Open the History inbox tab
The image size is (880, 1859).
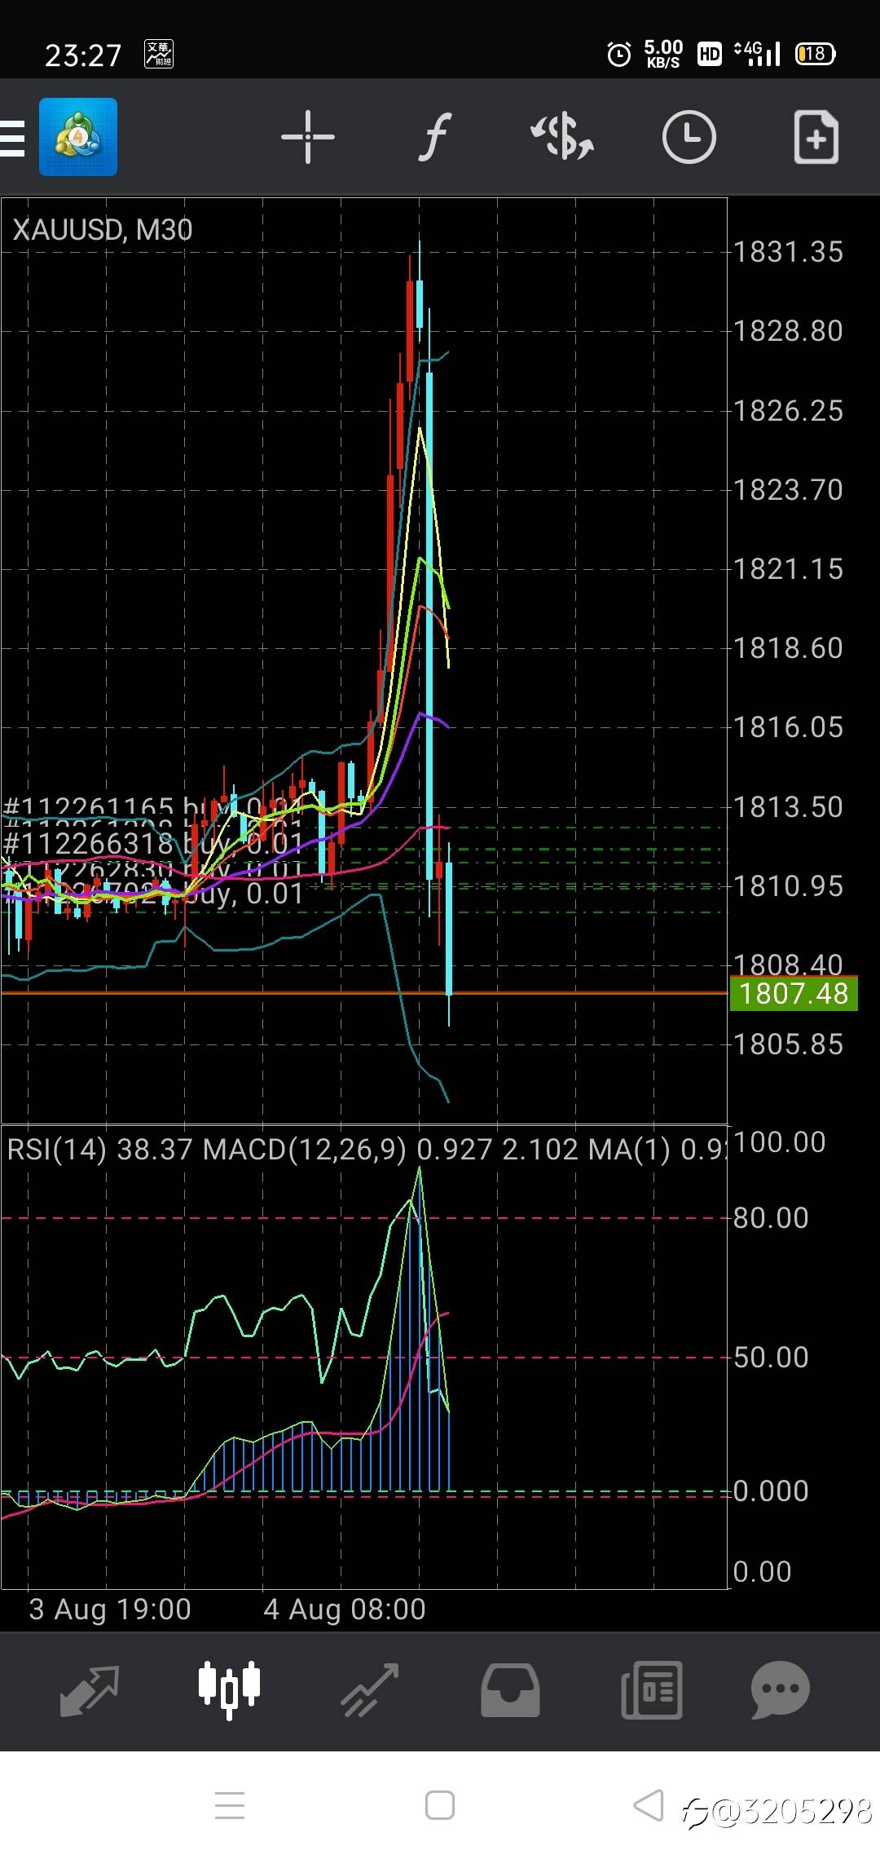510,1691
